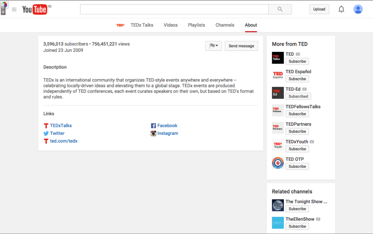Select the About tab
Screen dimensions: 373x234
251,25
